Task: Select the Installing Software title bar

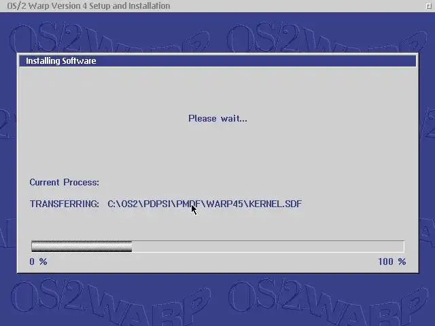Action: pyautogui.click(x=217, y=60)
